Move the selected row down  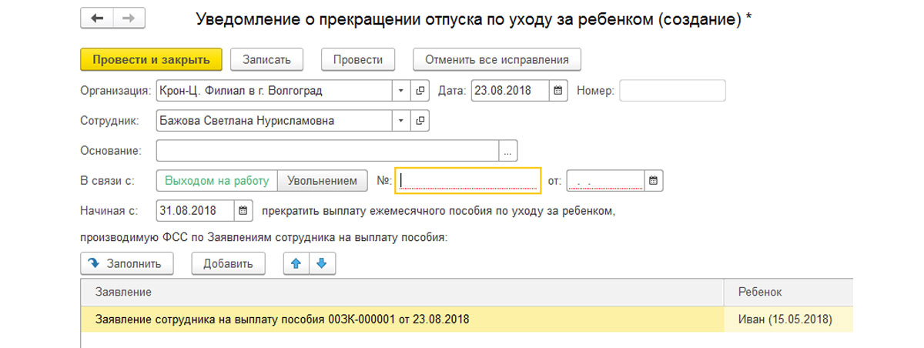(x=322, y=263)
